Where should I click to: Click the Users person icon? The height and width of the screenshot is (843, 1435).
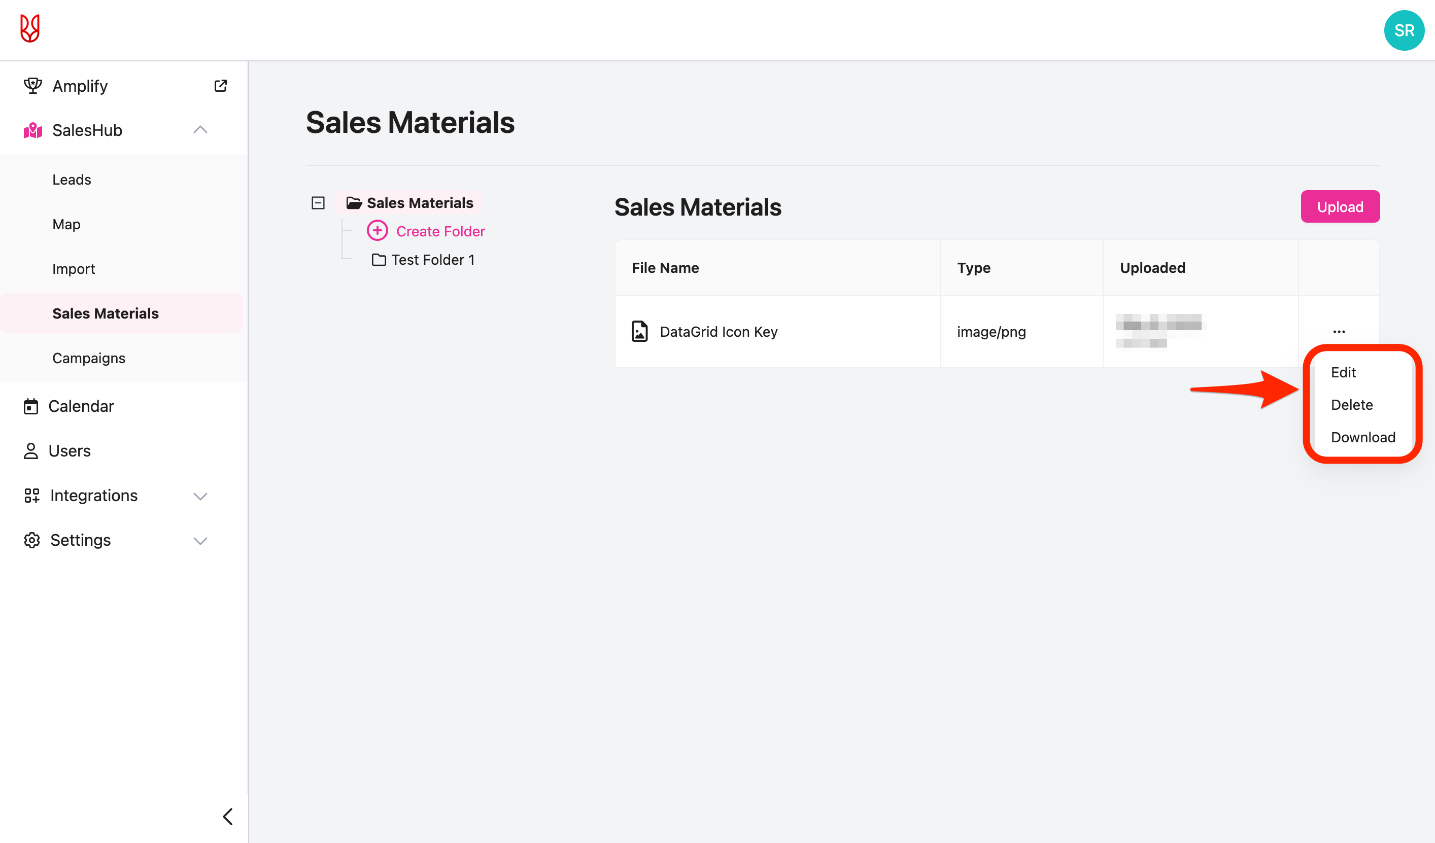(31, 450)
